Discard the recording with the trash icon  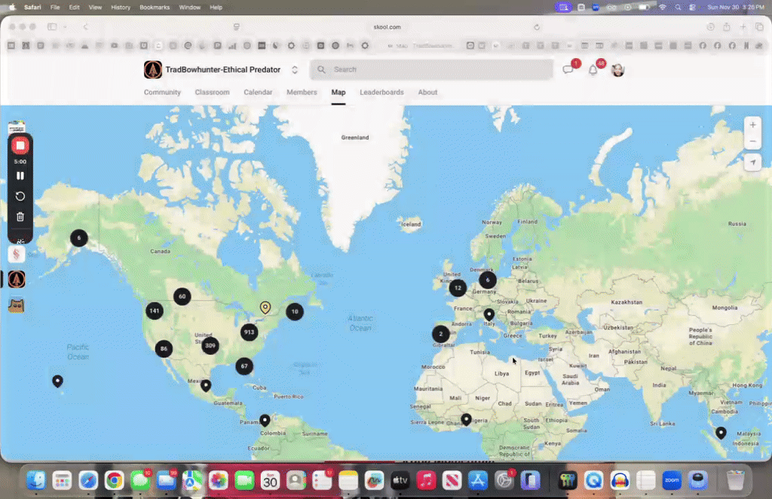coord(20,216)
